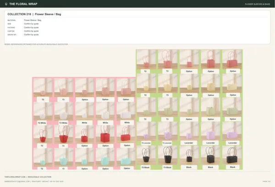Open the bright red T2 bag photo in the pink panel
275x187 pixels.
point(43,134)
